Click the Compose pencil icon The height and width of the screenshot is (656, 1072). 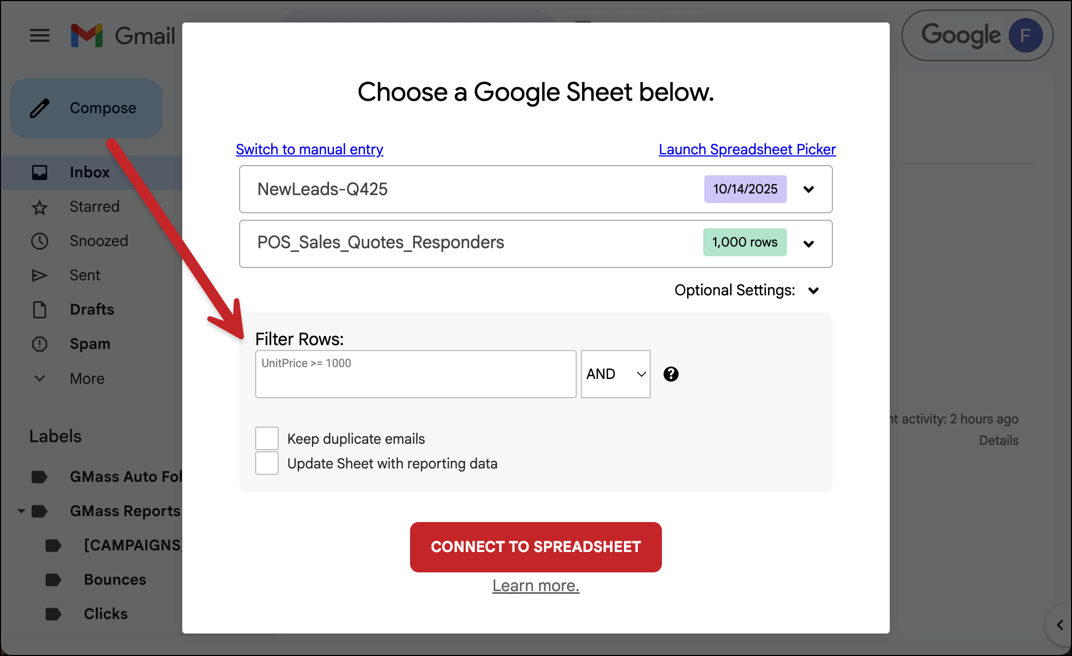pyautogui.click(x=40, y=108)
